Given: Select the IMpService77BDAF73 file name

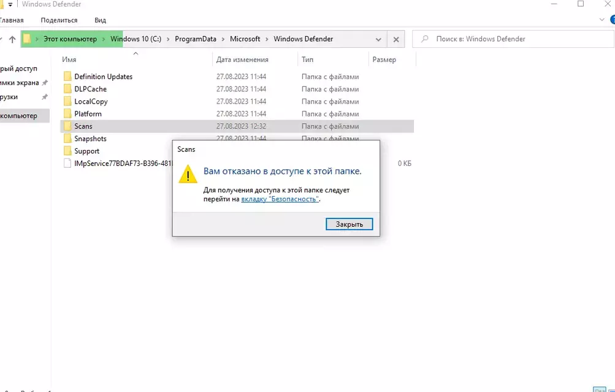Looking at the screenshot, I should (x=123, y=164).
